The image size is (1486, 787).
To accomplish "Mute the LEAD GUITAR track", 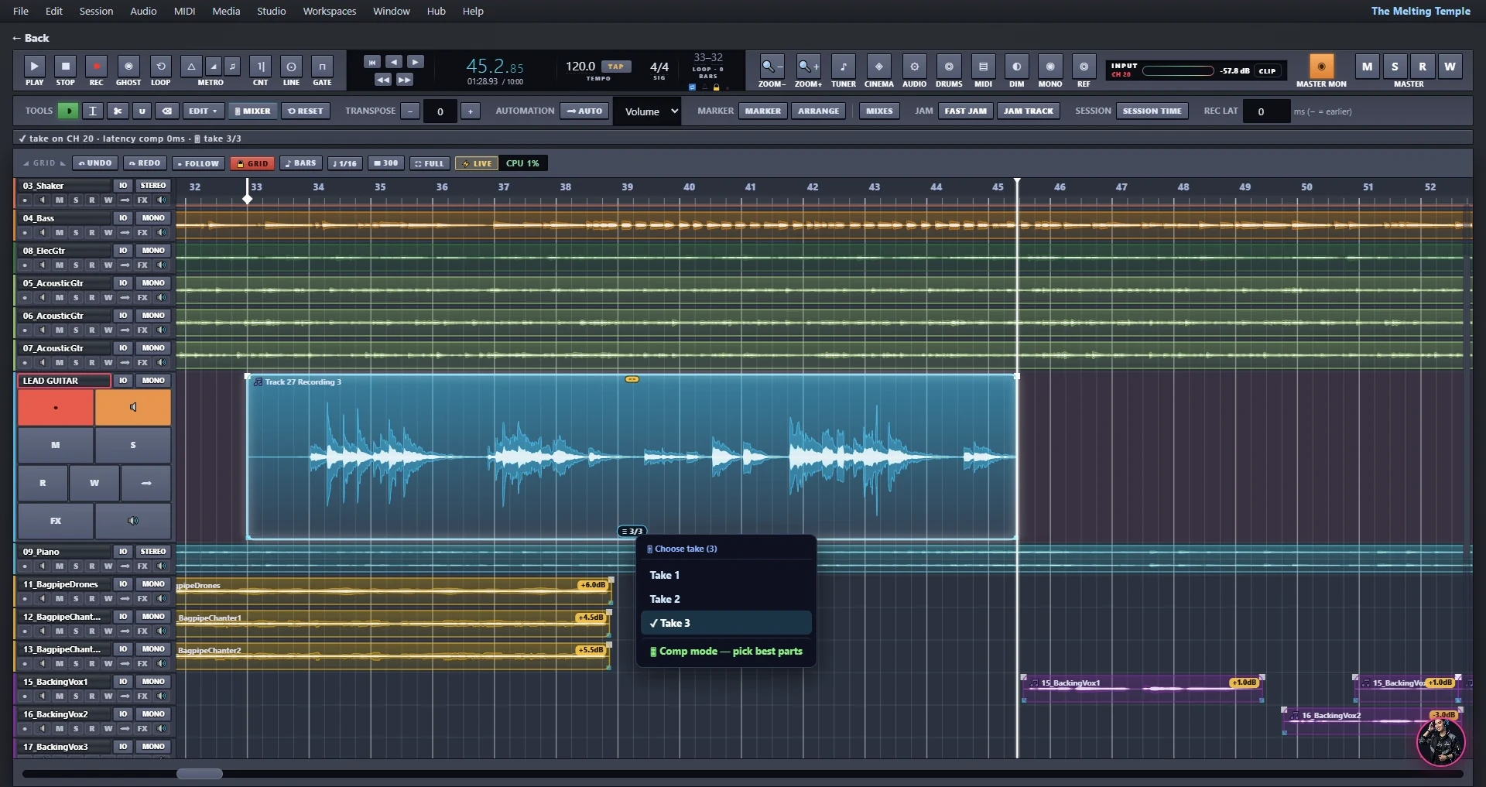I will 56,445.
